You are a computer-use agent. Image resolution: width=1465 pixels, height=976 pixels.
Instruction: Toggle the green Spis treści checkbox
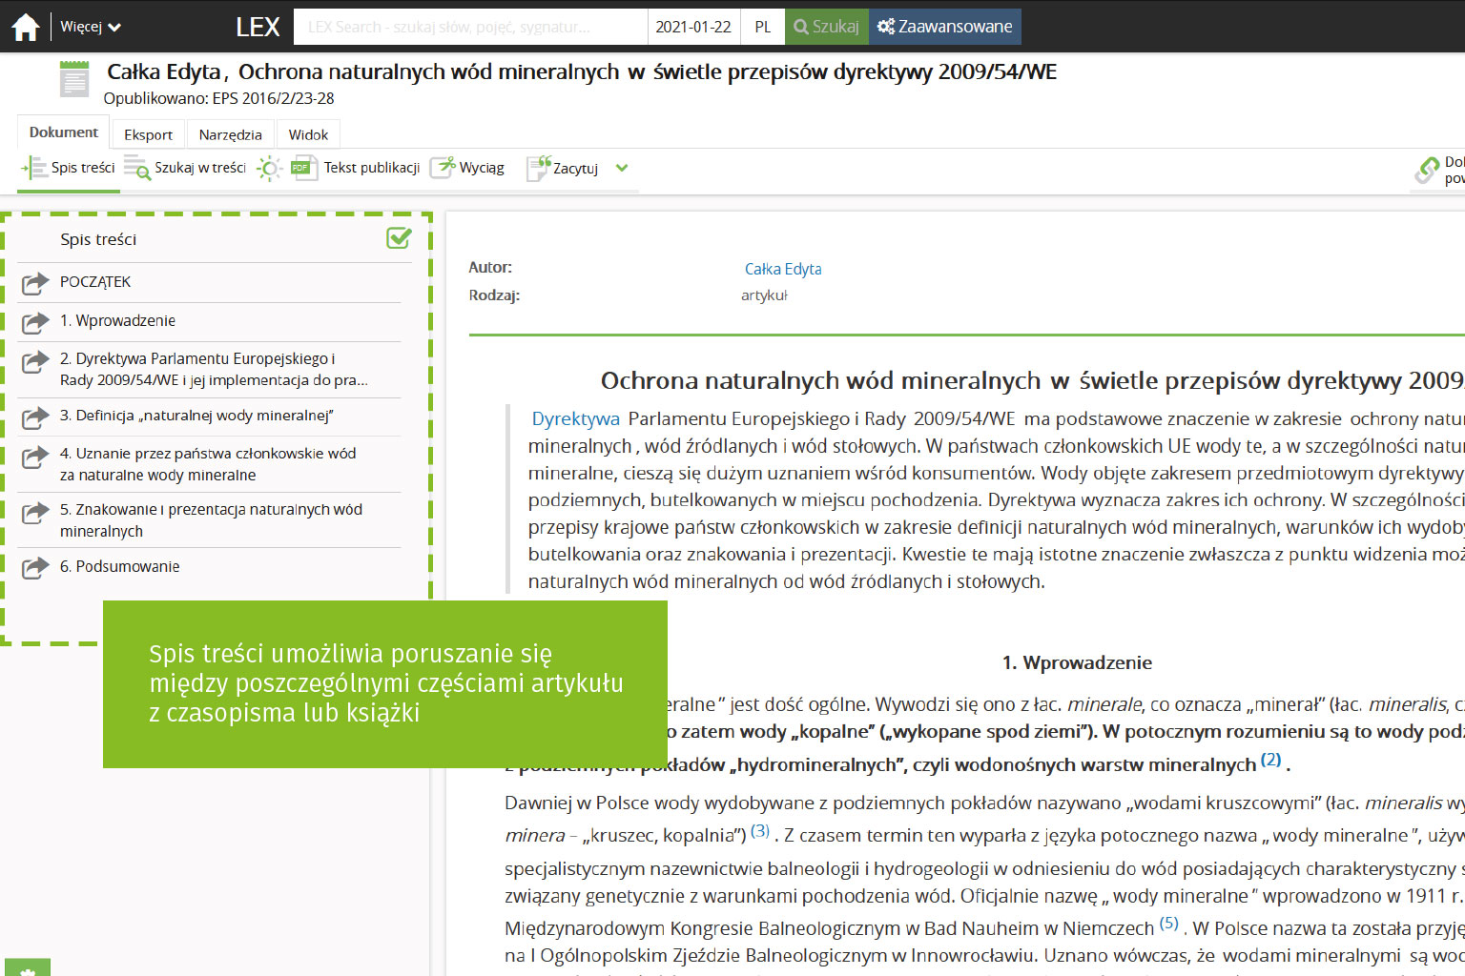(399, 238)
